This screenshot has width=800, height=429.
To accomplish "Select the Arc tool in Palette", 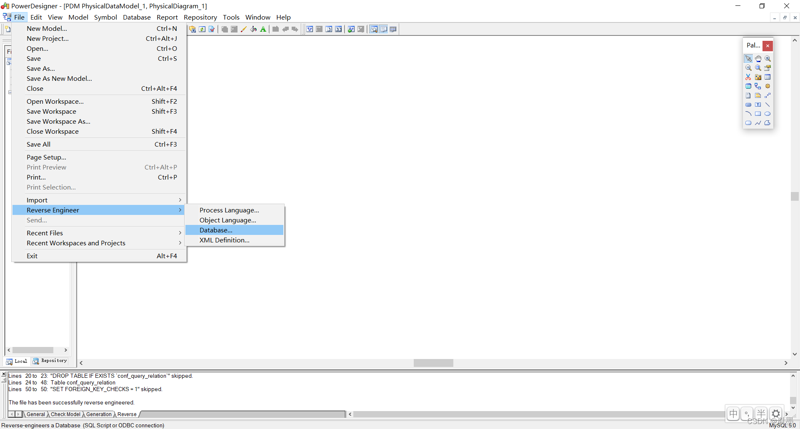I will pos(748,114).
